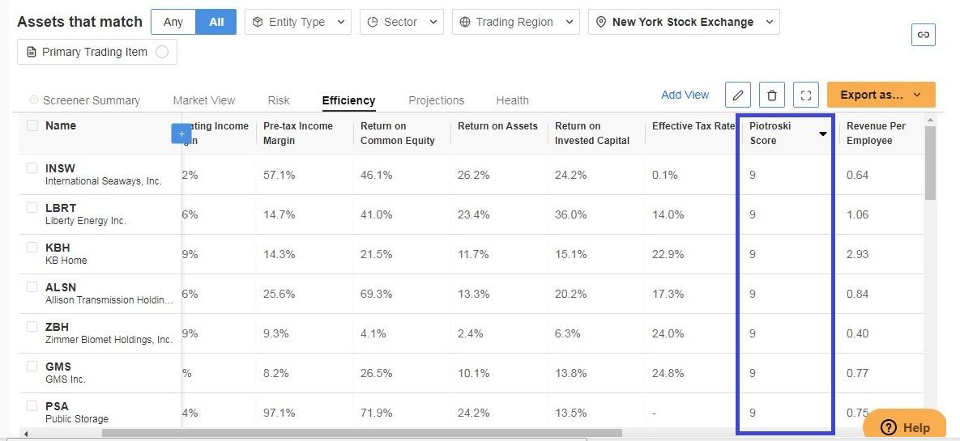Click the blue plus add column button

181,134
